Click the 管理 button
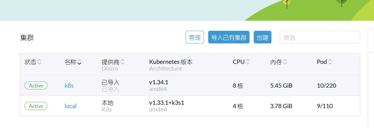The height and width of the screenshot is (128, 374). [x=195, y=37]
